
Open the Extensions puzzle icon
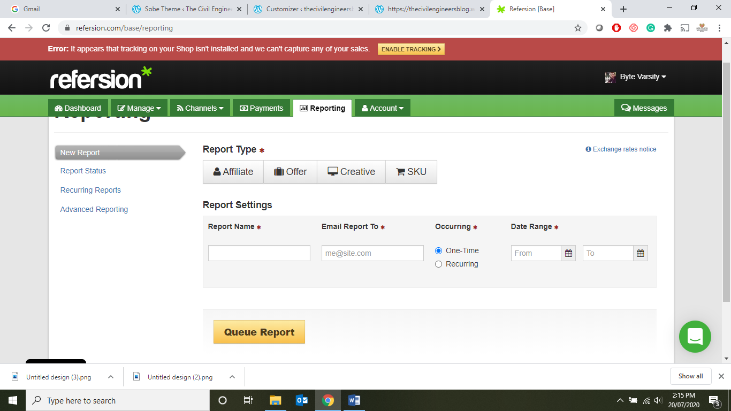pos(668,28)
